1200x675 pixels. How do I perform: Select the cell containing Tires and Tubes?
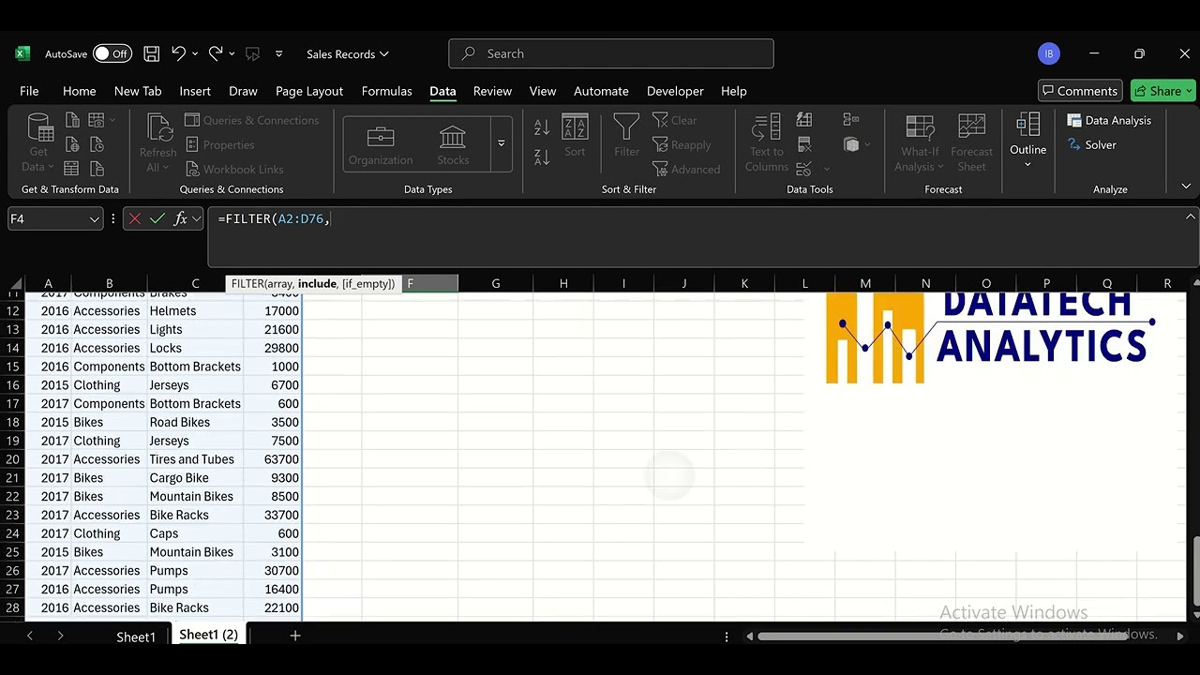[x=195, y=459]
